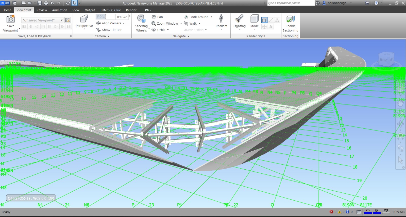Open the BIM 360 Glue tab
This screenshot has width=406, height=217.
tap(111, 10)
